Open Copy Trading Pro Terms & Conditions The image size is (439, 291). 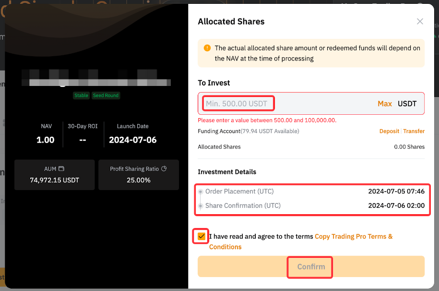(x=354, y=237)
